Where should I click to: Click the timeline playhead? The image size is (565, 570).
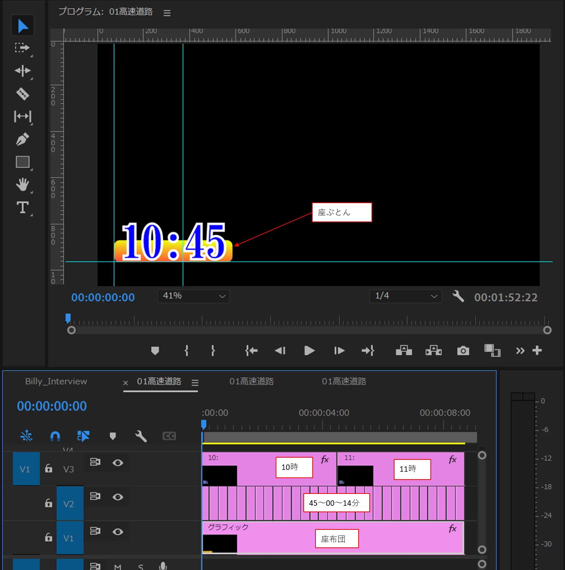204,425
